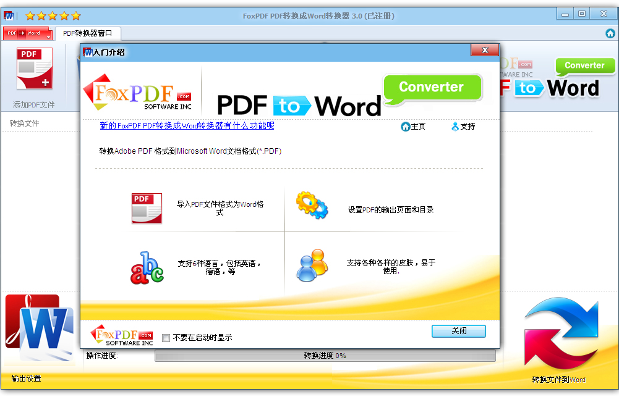619x397 pixels.
Task: Close the 入门介绍 dialog with X
Action: click(485, 50)
